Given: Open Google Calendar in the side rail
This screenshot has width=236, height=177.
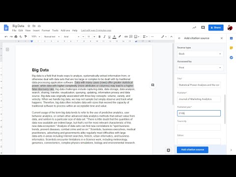Looking at the screenshot, I should (231, 38).
